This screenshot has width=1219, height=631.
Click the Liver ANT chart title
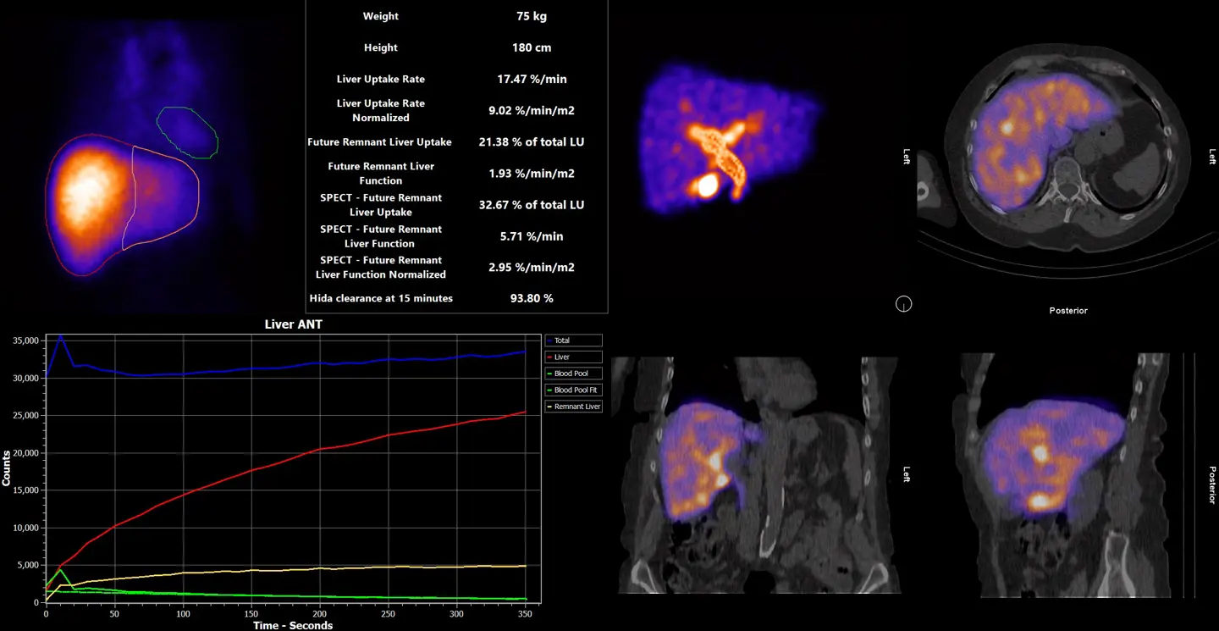293,324
